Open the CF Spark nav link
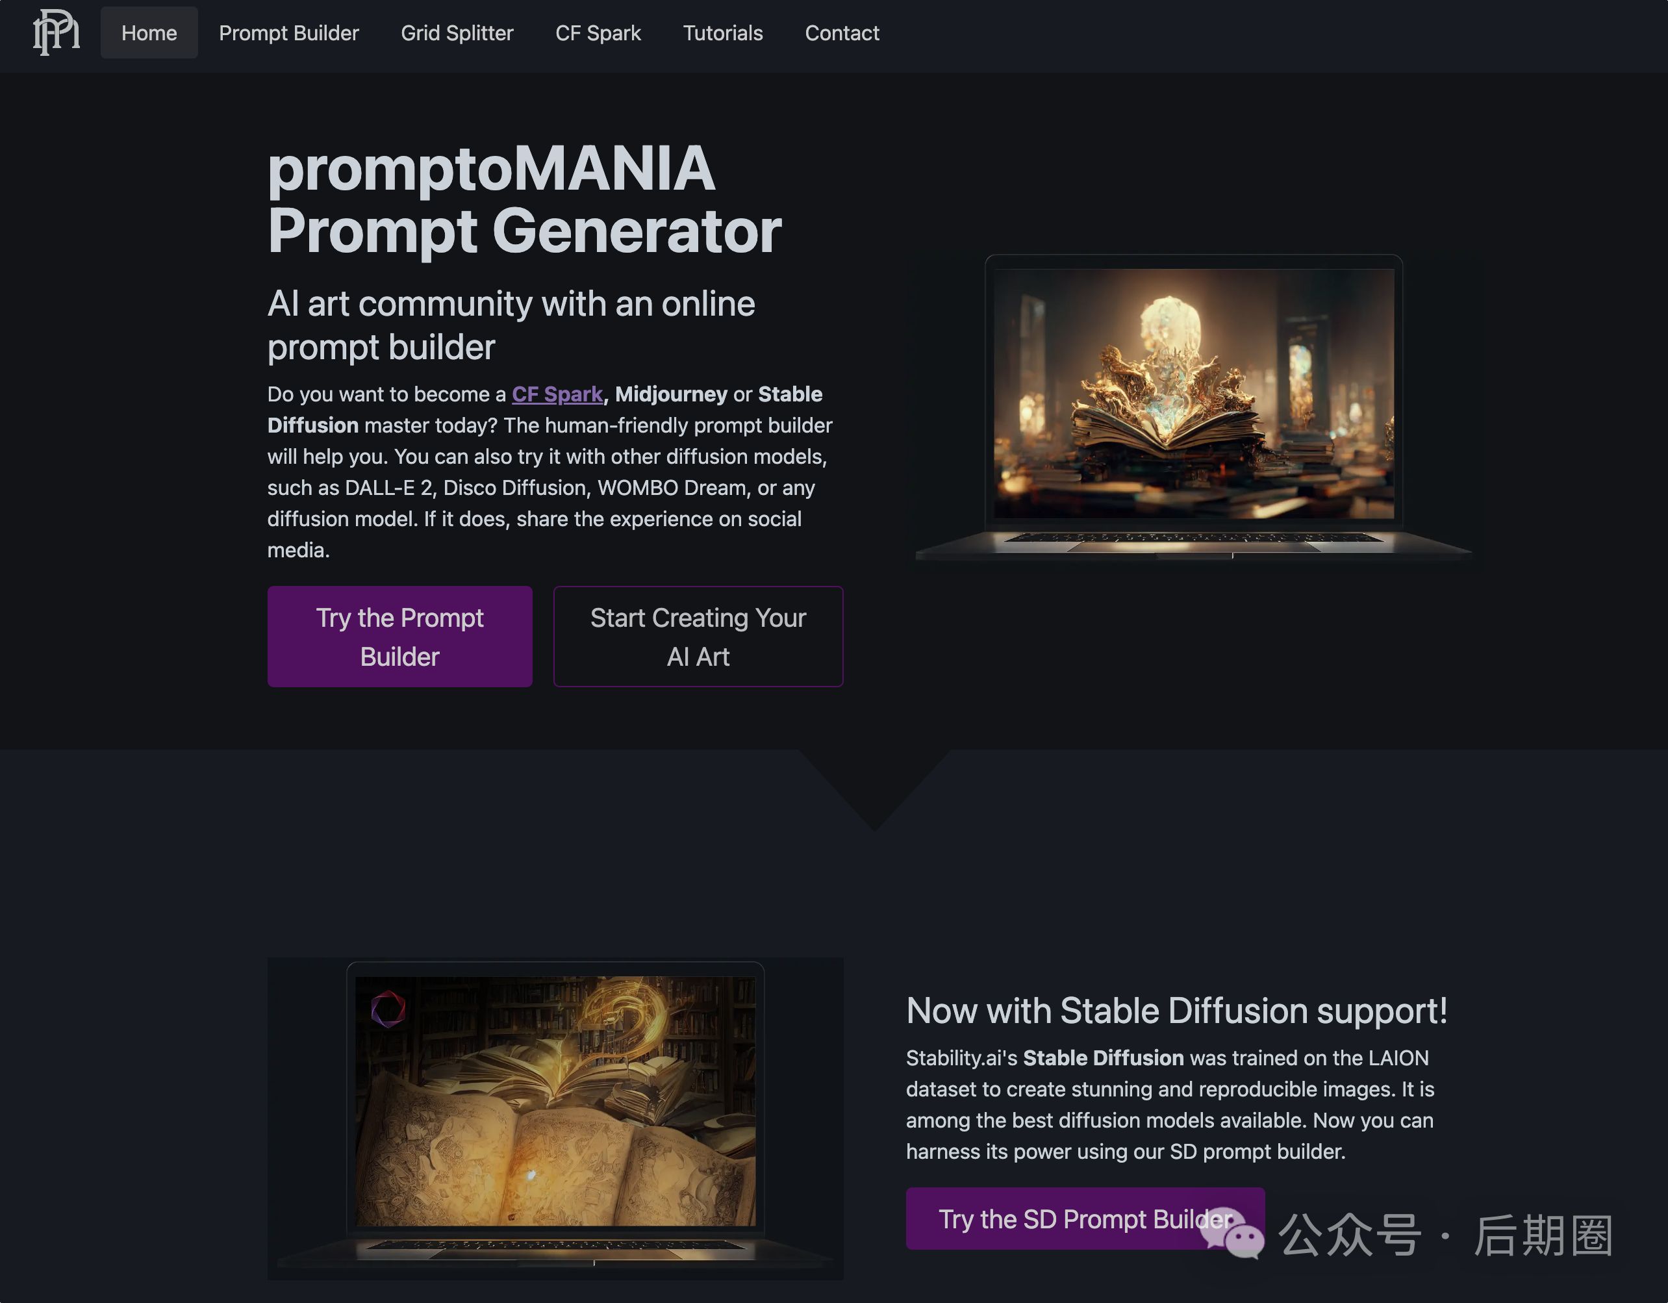Screen dimensions: 1668x1303 pos(598,33)
